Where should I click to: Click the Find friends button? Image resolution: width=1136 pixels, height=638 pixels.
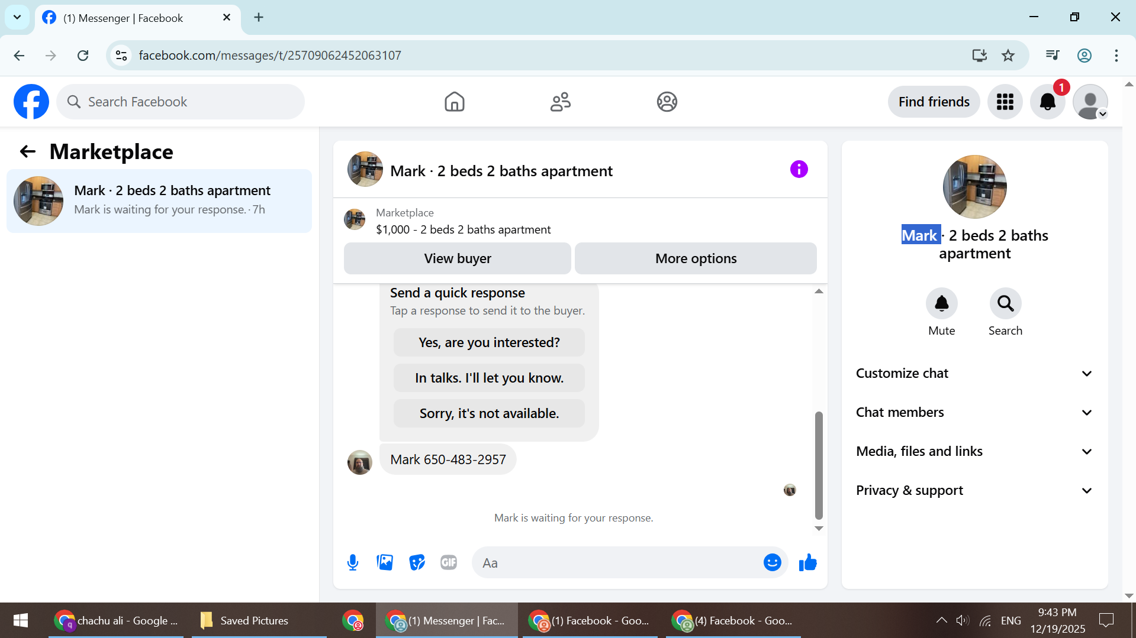click(x=934, y=102)
